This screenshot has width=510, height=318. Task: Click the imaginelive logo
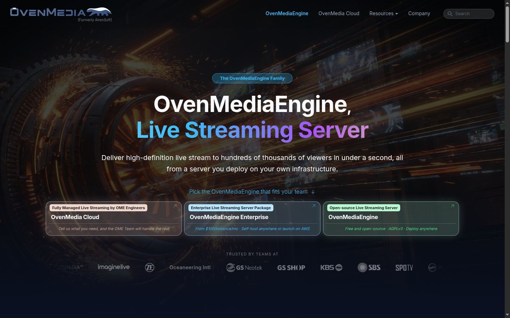click(x=114, y=267)
